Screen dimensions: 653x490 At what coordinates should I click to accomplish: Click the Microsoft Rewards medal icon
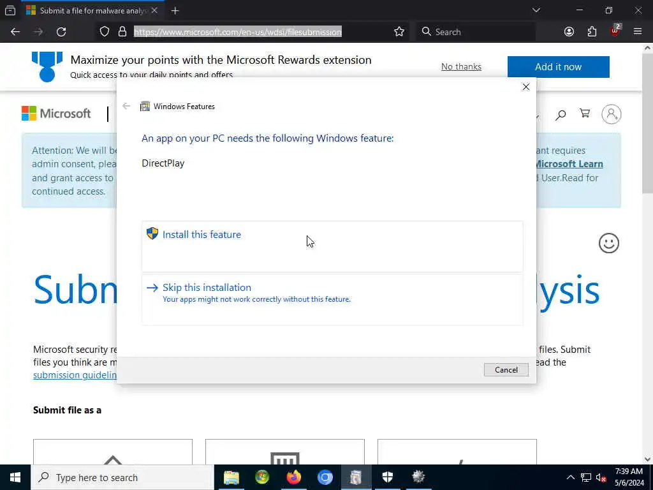47,66
